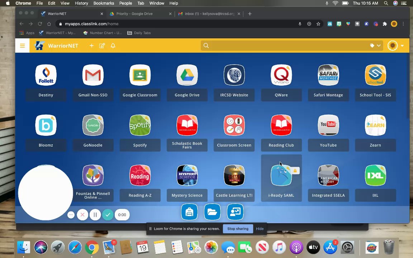Open Scholastic Book Fairs app
The width and height of the screenshot is (413, 258).
point(187,125)
